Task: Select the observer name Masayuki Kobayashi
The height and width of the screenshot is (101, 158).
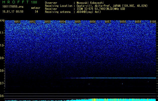Action: tap(90, 3)
